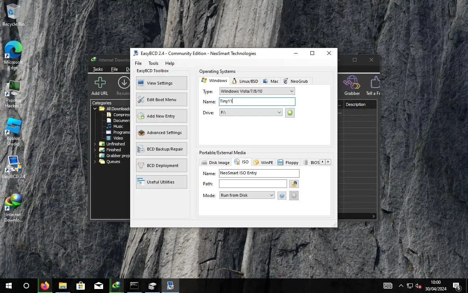The width and height of the screenshot is (468, 293).
Task: Switch to the Windows operating system tab
Action: pyautogui.click(x=214, y=81)
